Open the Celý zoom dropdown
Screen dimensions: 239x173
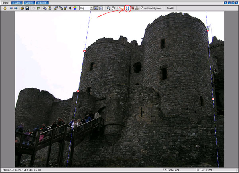92,8
